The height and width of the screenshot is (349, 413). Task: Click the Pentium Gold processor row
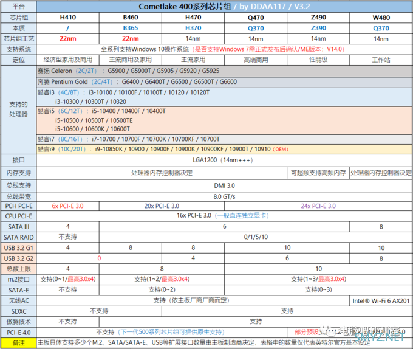tap(224, 82)
